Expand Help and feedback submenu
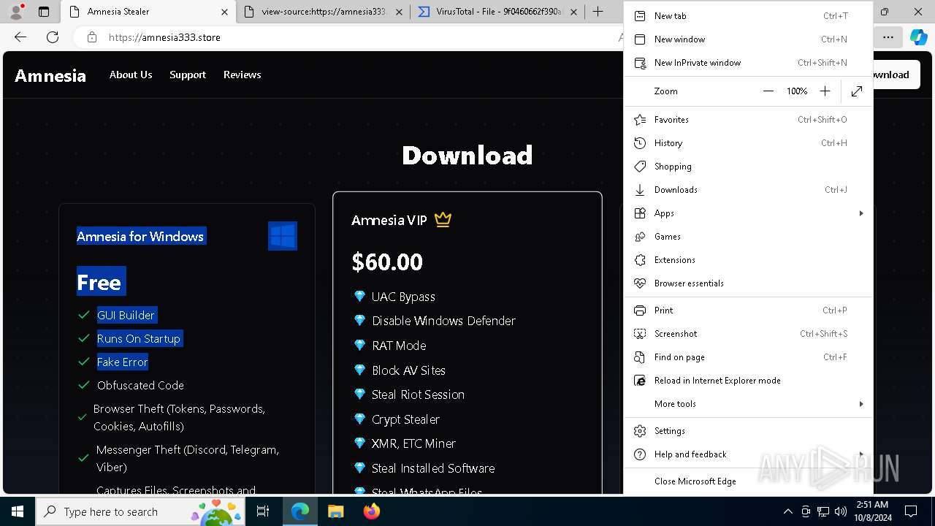Screen dimensions: 935x526 [748, 454]
